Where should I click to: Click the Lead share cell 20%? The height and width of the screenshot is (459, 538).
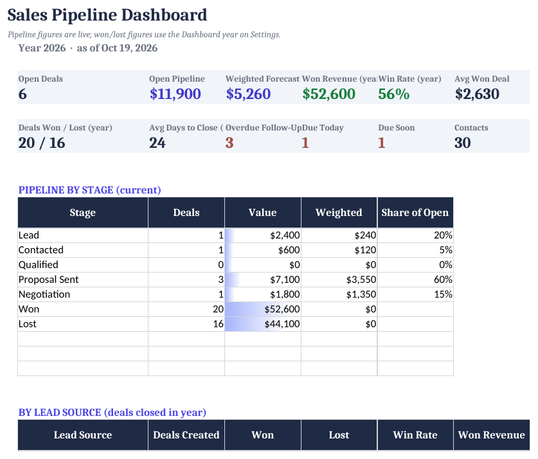(x=415, y=235)
